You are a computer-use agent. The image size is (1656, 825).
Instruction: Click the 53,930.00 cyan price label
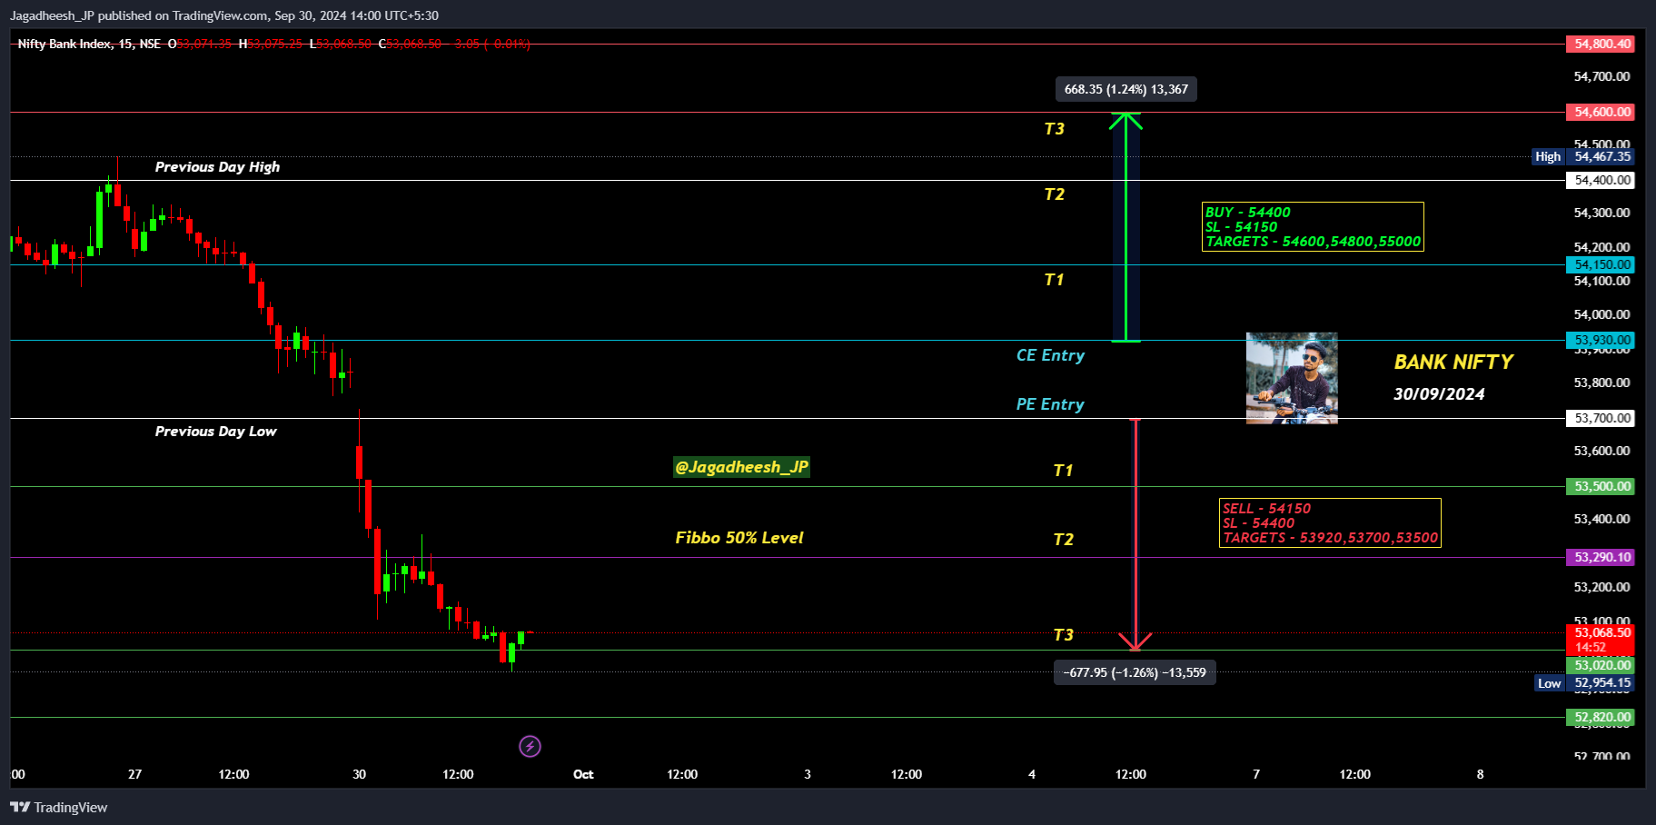(x=1601, y=340)
